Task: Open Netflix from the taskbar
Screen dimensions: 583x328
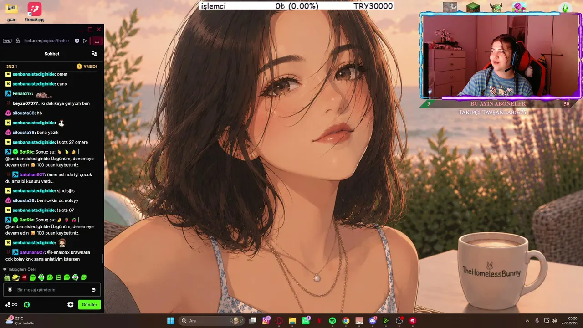Action: point(319,321)
